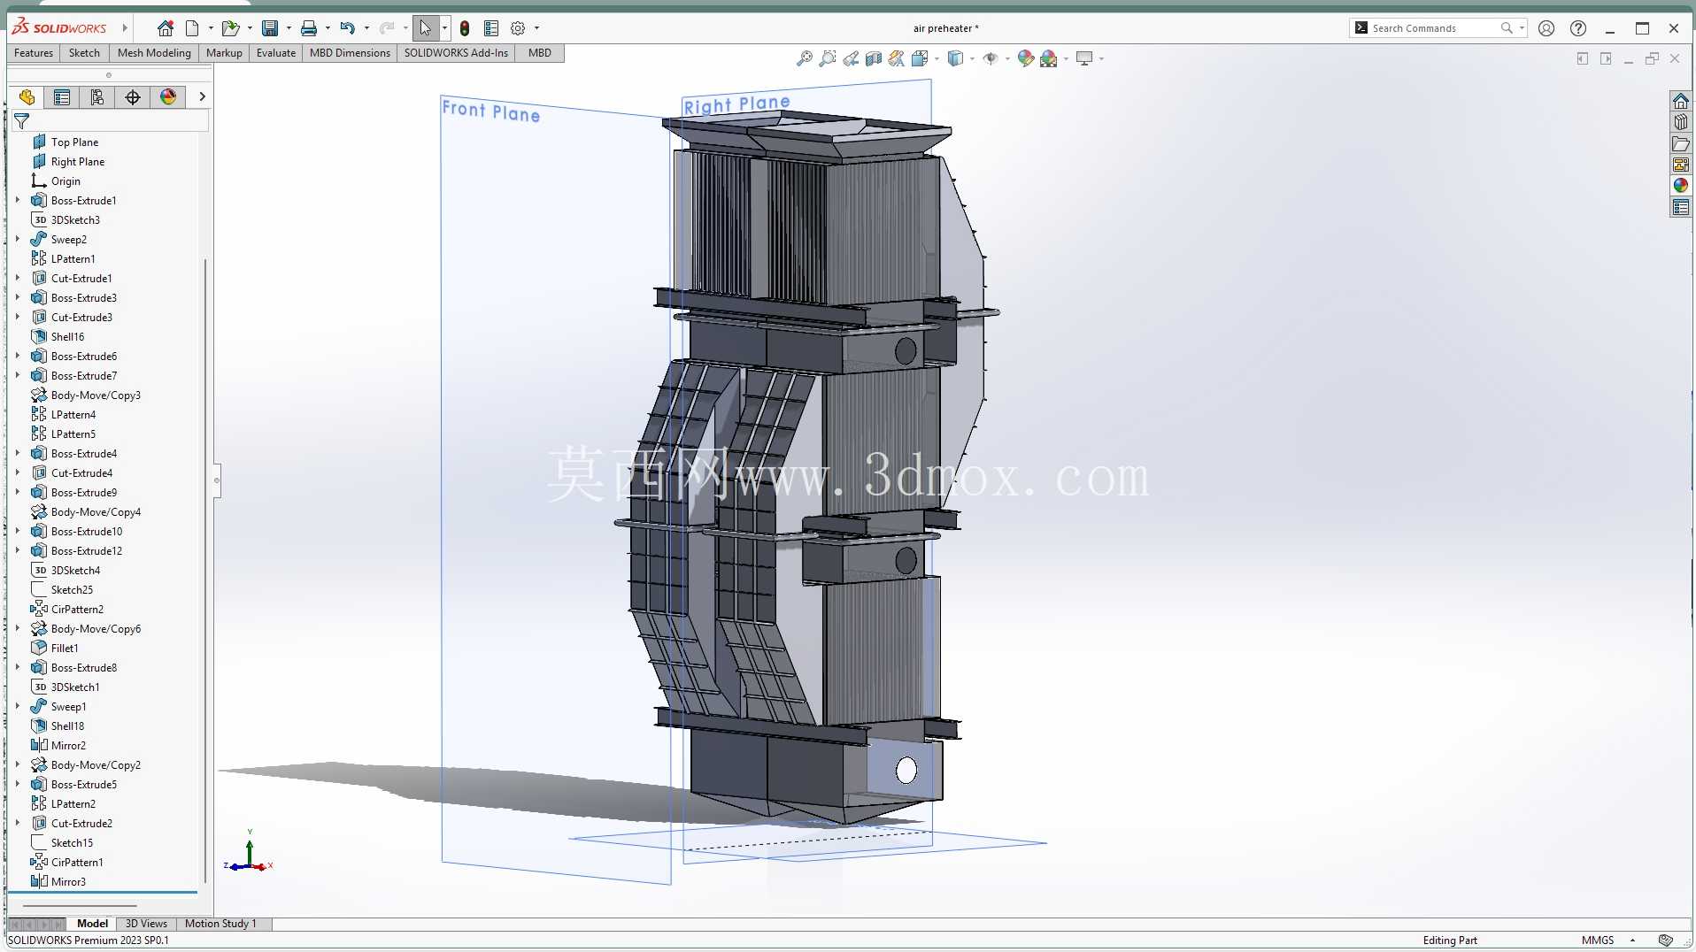
Task: Click the Print icon
Action: [309, 28]
